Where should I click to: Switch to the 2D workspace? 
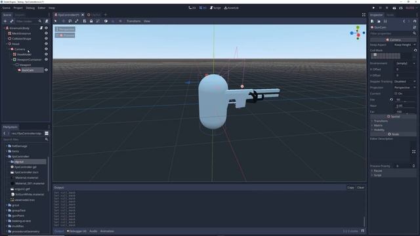[192, 8]
